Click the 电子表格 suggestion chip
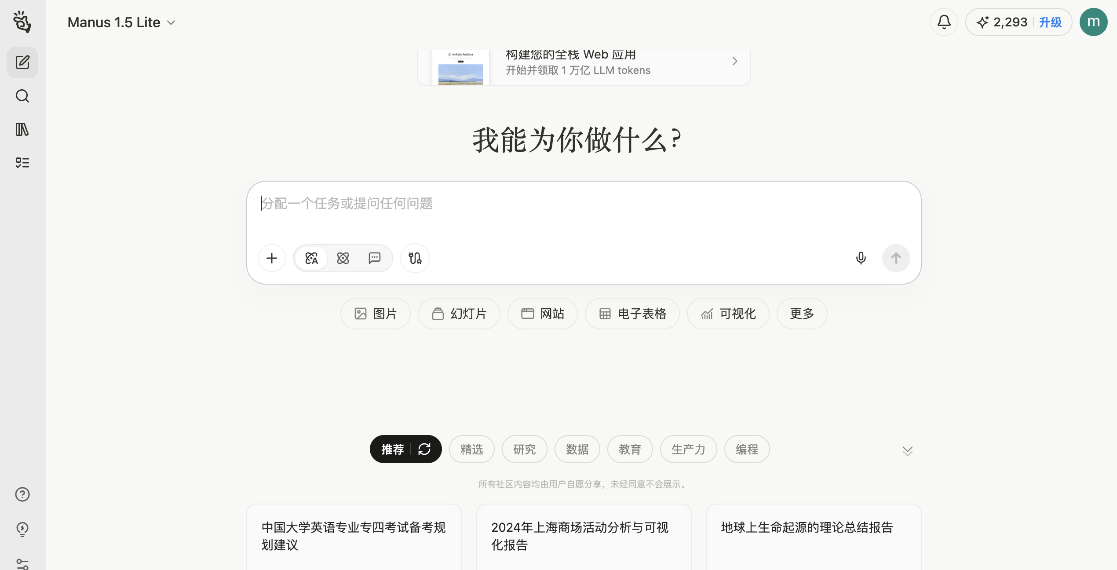 632,313
